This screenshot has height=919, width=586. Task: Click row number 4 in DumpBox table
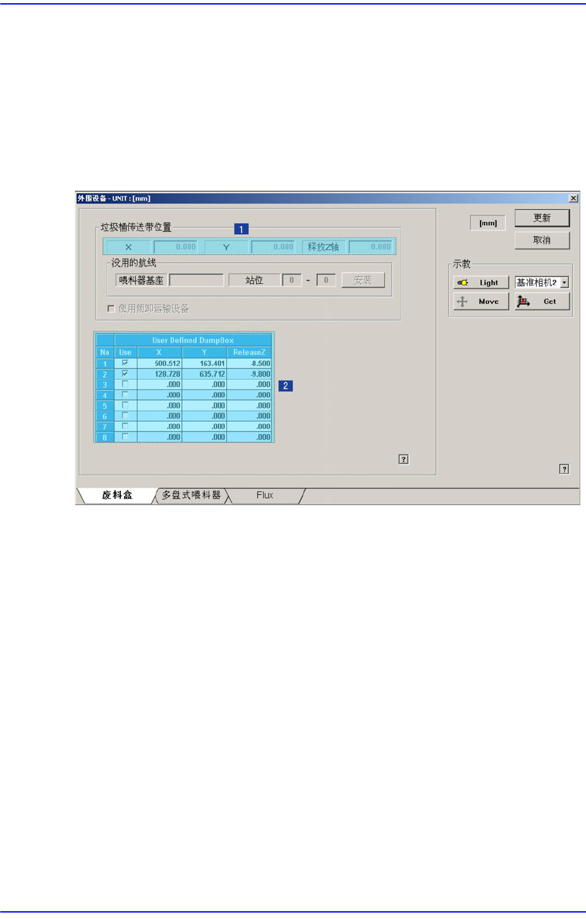(x=105, y=395)
